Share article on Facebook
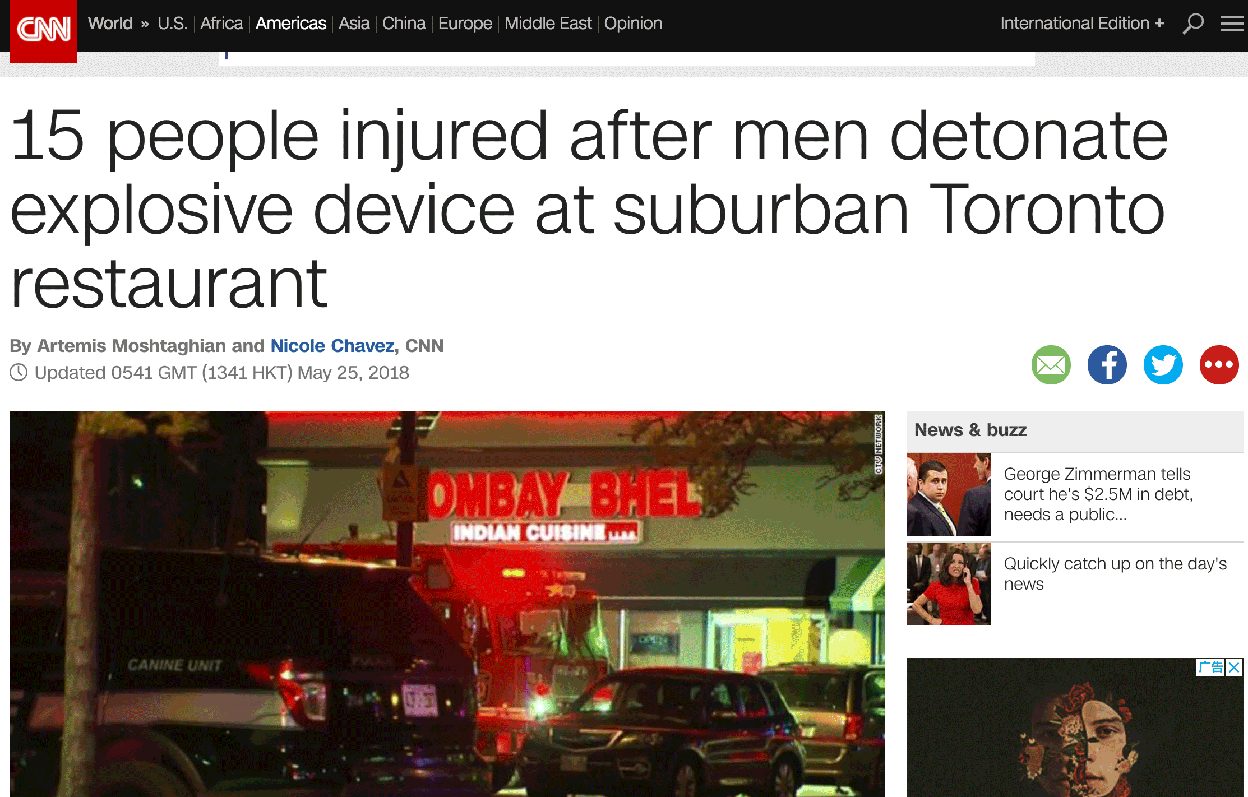 pos(1107,365)
